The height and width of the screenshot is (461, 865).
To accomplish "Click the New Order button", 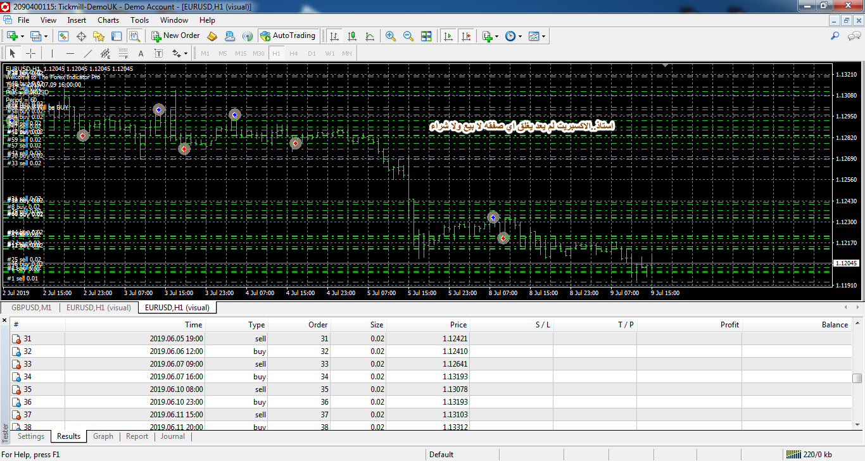I will click(175, 36).
